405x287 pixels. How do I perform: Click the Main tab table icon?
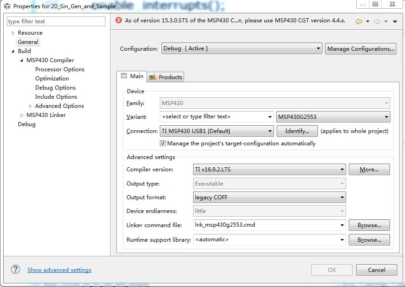[124, 76]
